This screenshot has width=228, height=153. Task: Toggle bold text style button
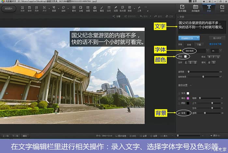tap(209, 57)
